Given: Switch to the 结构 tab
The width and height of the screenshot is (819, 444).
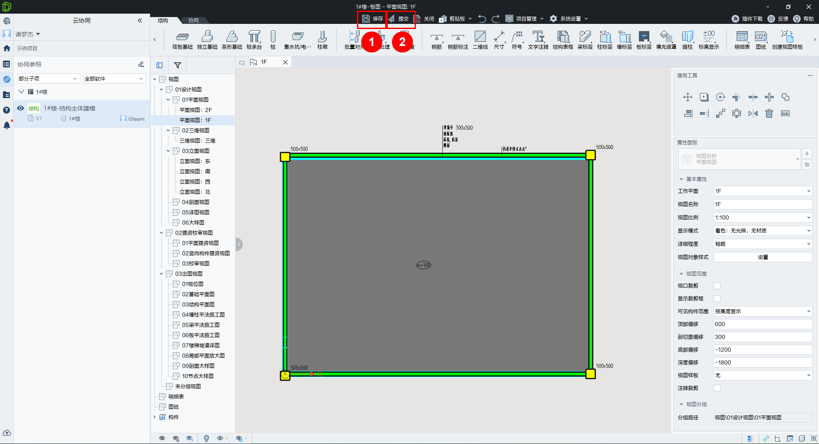Looking at the screenshot, I should tap(163, 20).
